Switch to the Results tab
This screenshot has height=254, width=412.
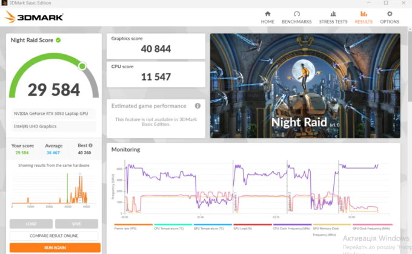(x=364, y=18)
